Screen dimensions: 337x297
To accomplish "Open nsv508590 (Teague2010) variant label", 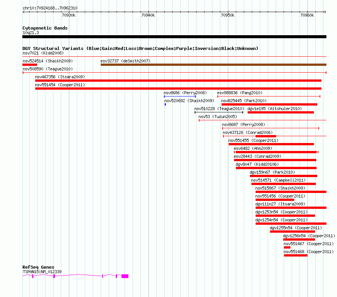I will click(x=48, y=69).
